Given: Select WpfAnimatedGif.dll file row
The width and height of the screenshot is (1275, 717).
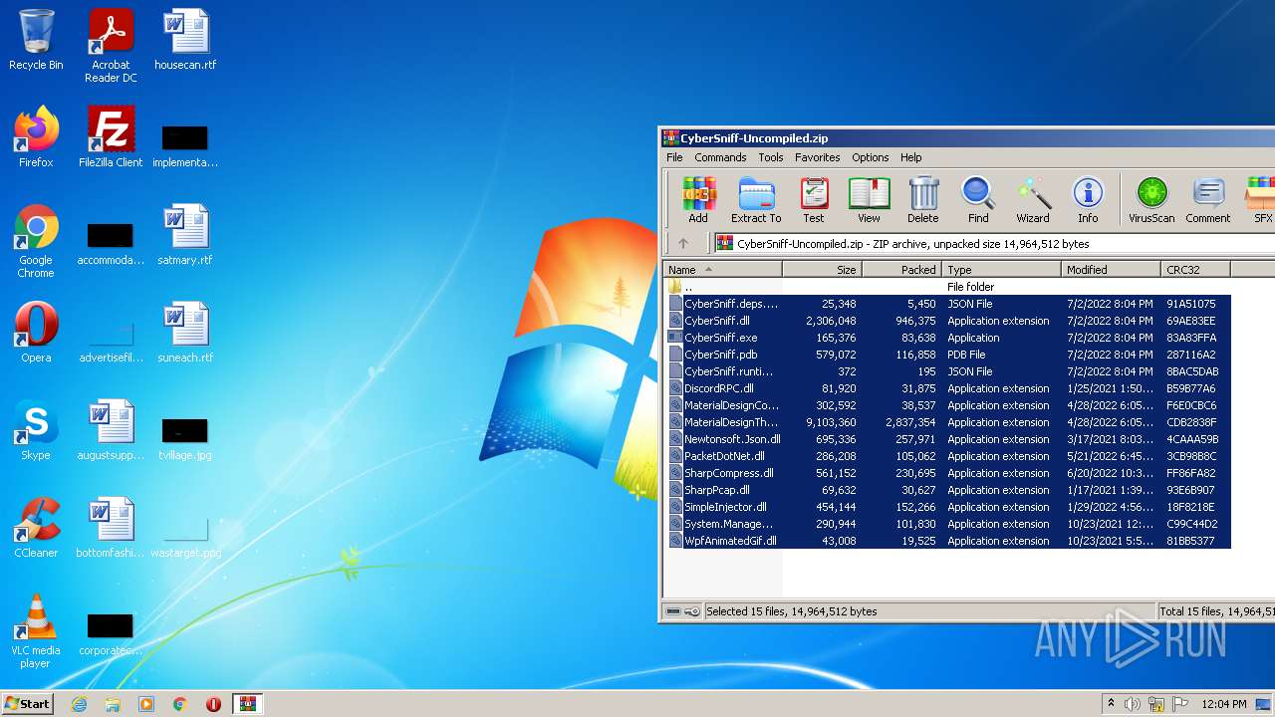Looking at the screenshot, I should click(x=949, y=541).
